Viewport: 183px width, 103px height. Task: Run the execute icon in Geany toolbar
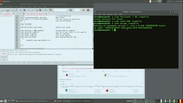(46, 10)
